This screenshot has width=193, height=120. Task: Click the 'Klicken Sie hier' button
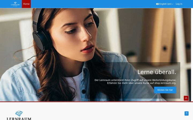[165, 90]
